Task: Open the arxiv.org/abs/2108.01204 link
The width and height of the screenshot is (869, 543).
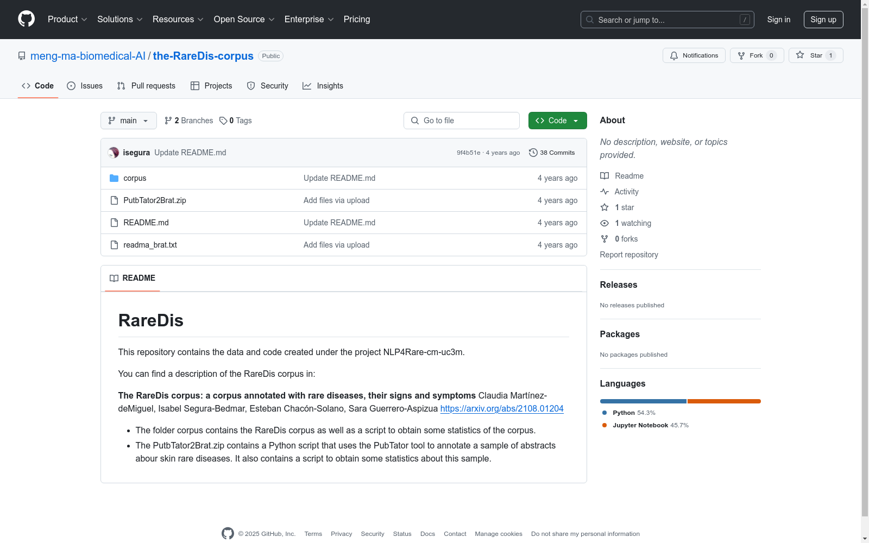Action: click(502, 408)
